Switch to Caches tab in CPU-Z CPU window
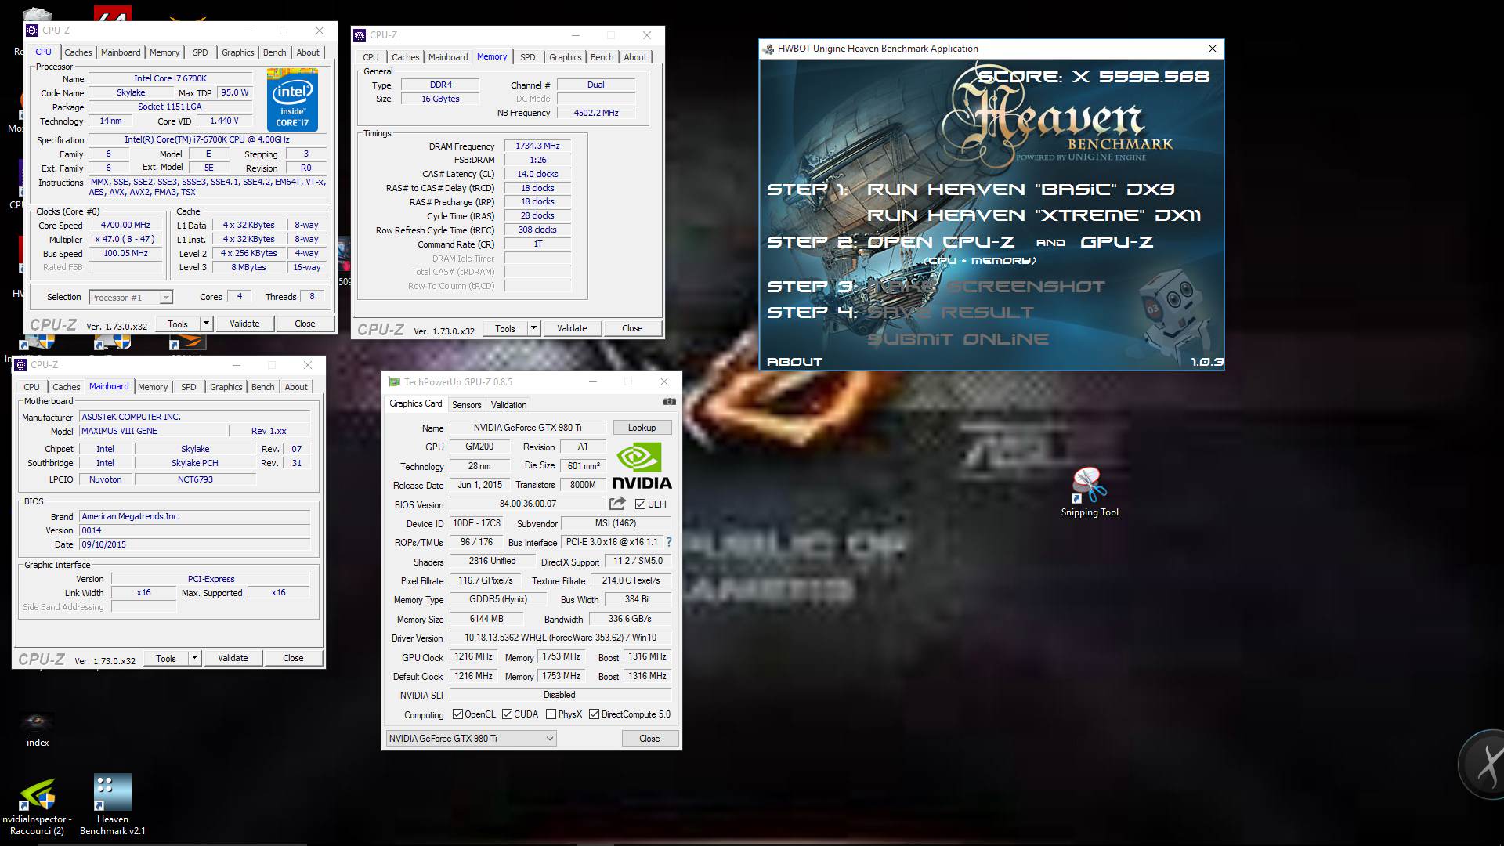The height and width of the screenshot is (846, 1504). point(78,52)
